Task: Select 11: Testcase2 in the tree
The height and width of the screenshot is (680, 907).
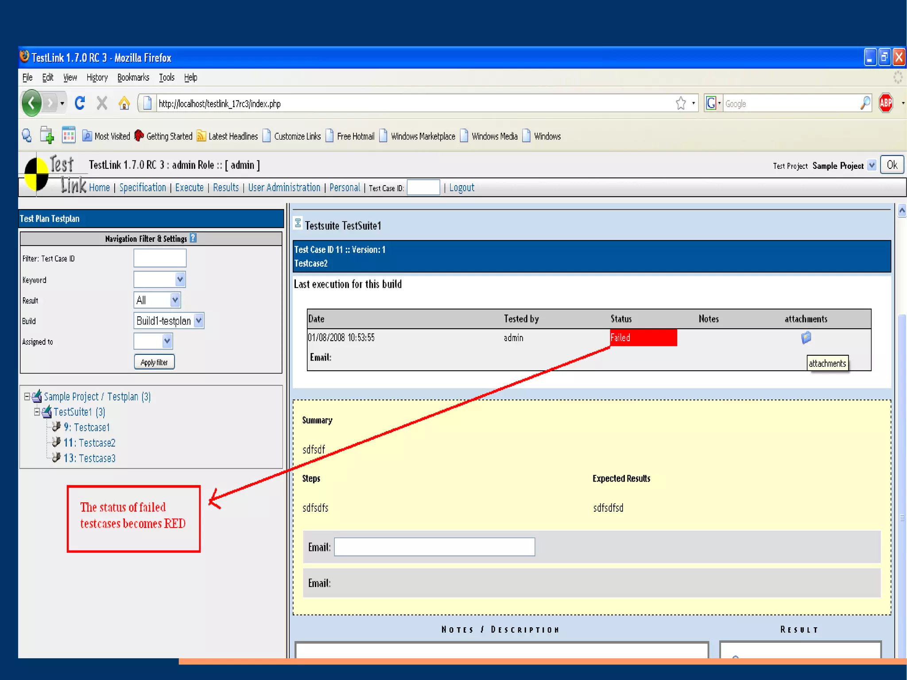Action: point(89,443)
